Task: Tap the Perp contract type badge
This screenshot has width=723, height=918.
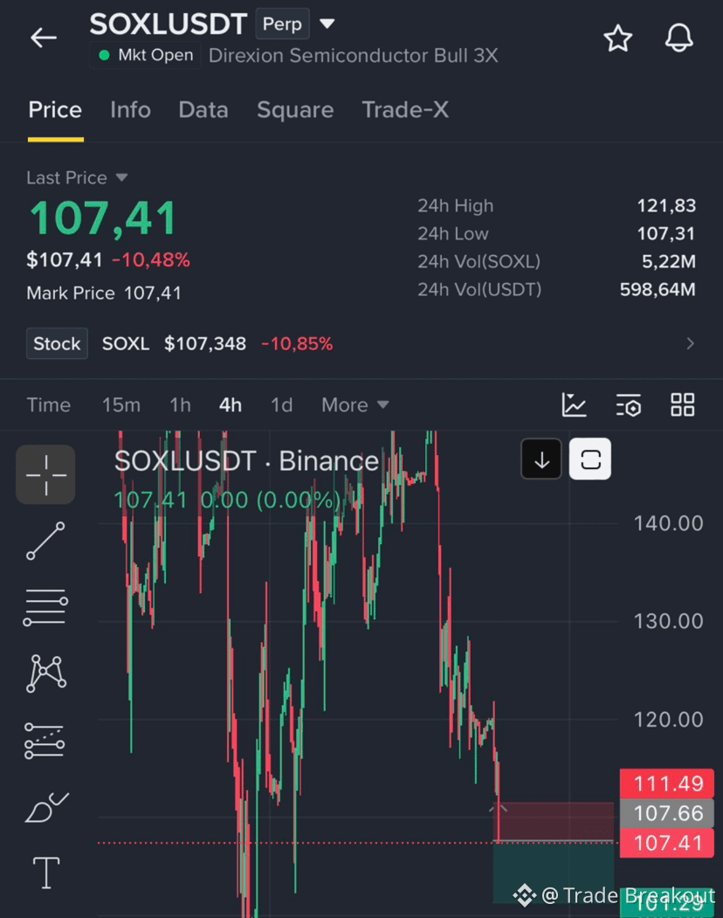Action: pos(282,24)
